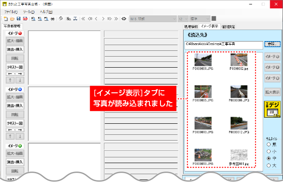Screen dimensions: 283x183
Task: Click the bold left-right swap arrow icon
Action: (x=124, y=19)
